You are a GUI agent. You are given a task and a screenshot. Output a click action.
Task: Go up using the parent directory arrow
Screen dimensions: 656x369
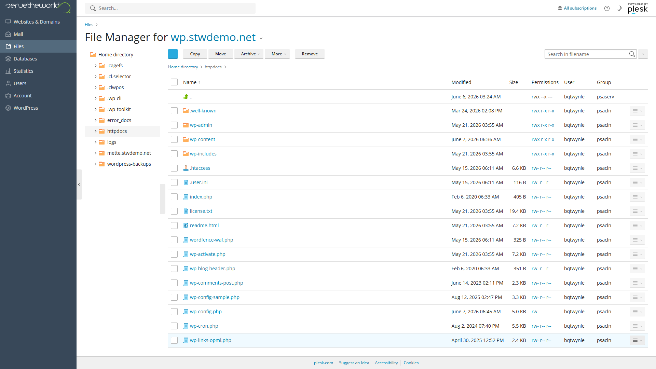186,97
